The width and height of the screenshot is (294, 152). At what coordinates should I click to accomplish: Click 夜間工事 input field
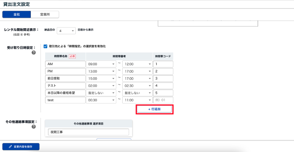[x=88, y=132]
